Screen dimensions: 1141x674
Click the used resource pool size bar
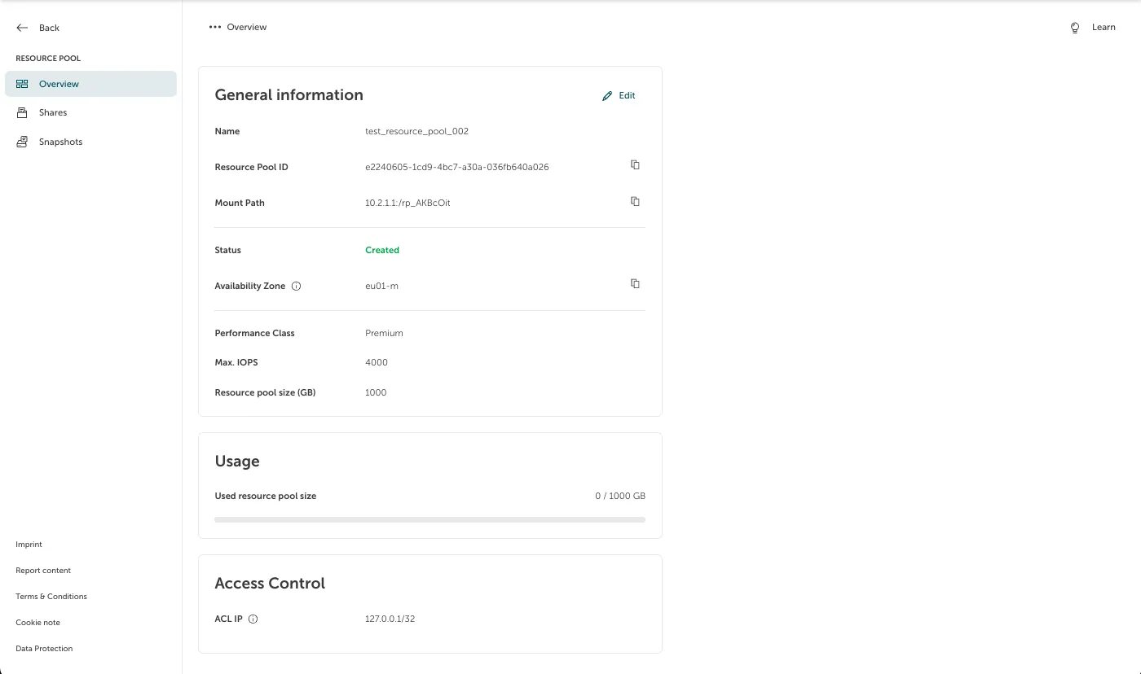[430, 519]
